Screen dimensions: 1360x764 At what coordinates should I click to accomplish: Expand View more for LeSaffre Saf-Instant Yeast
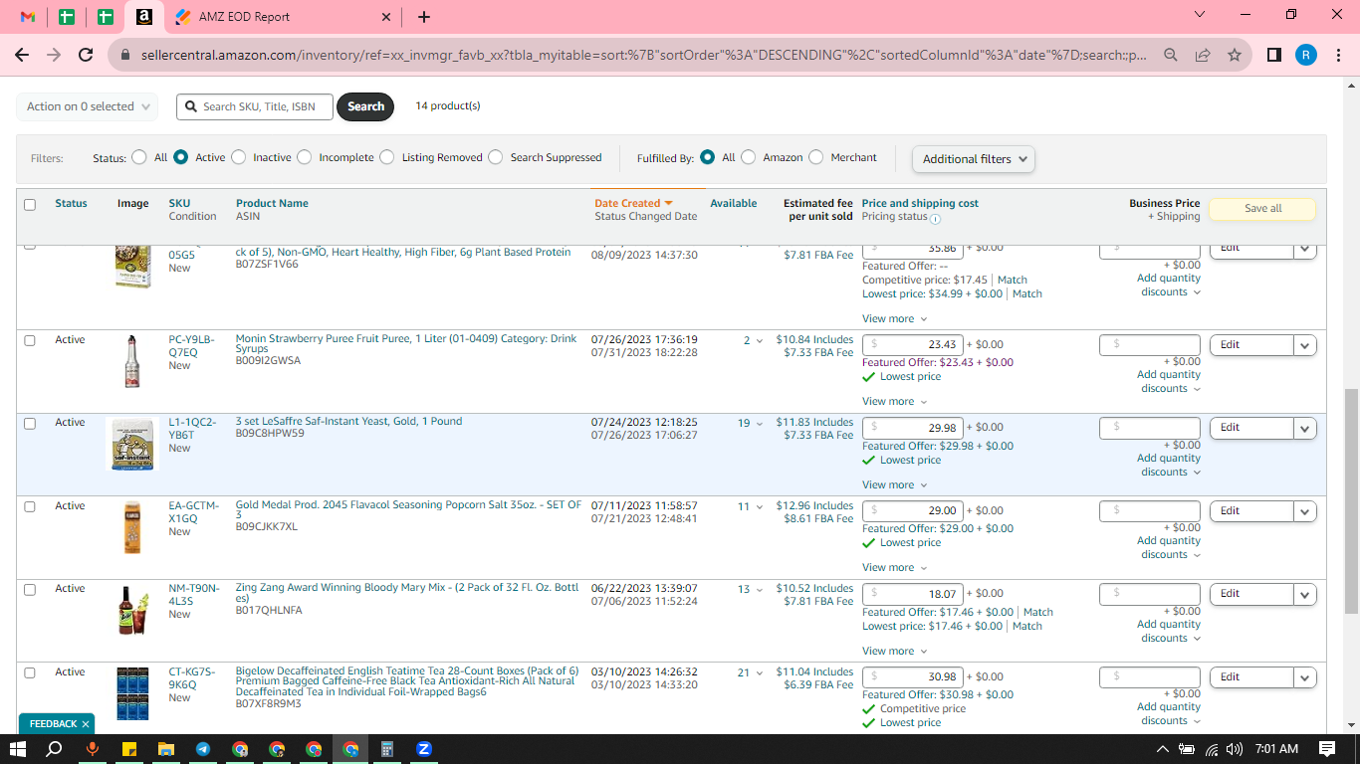tap(894, 485)
